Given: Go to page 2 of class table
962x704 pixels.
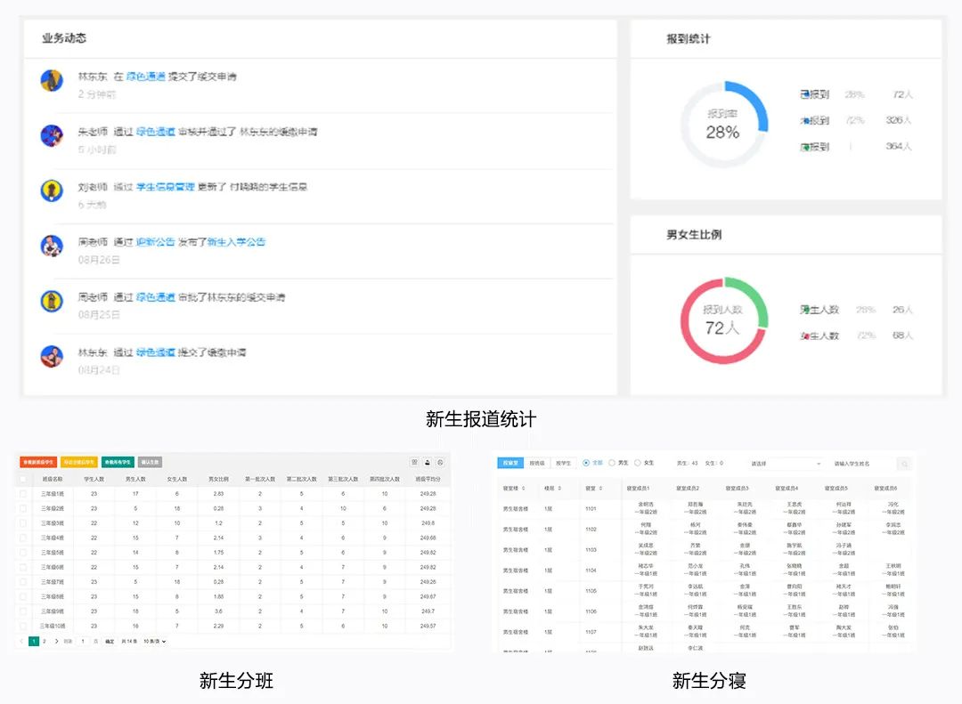Looking at the screenshot, I should click(45, 641).
